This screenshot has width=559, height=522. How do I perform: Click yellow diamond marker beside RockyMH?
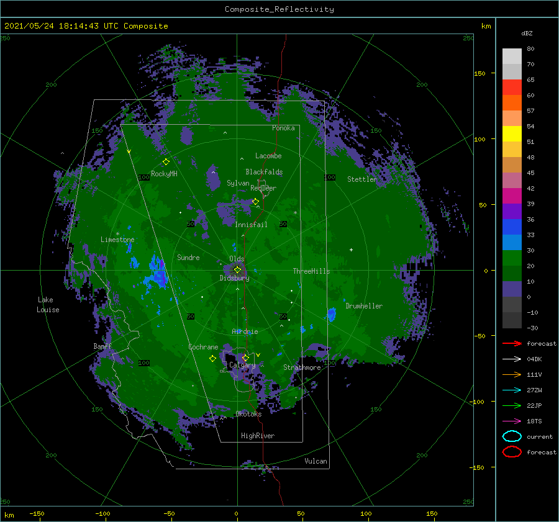point(166,162)
